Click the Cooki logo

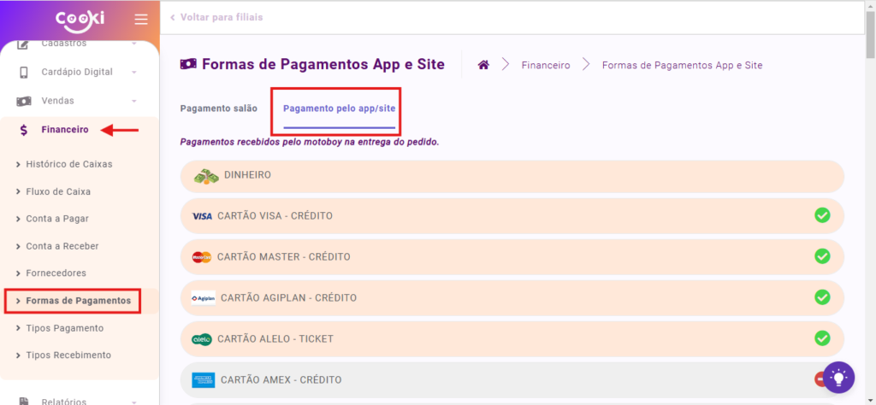(80, 20)
